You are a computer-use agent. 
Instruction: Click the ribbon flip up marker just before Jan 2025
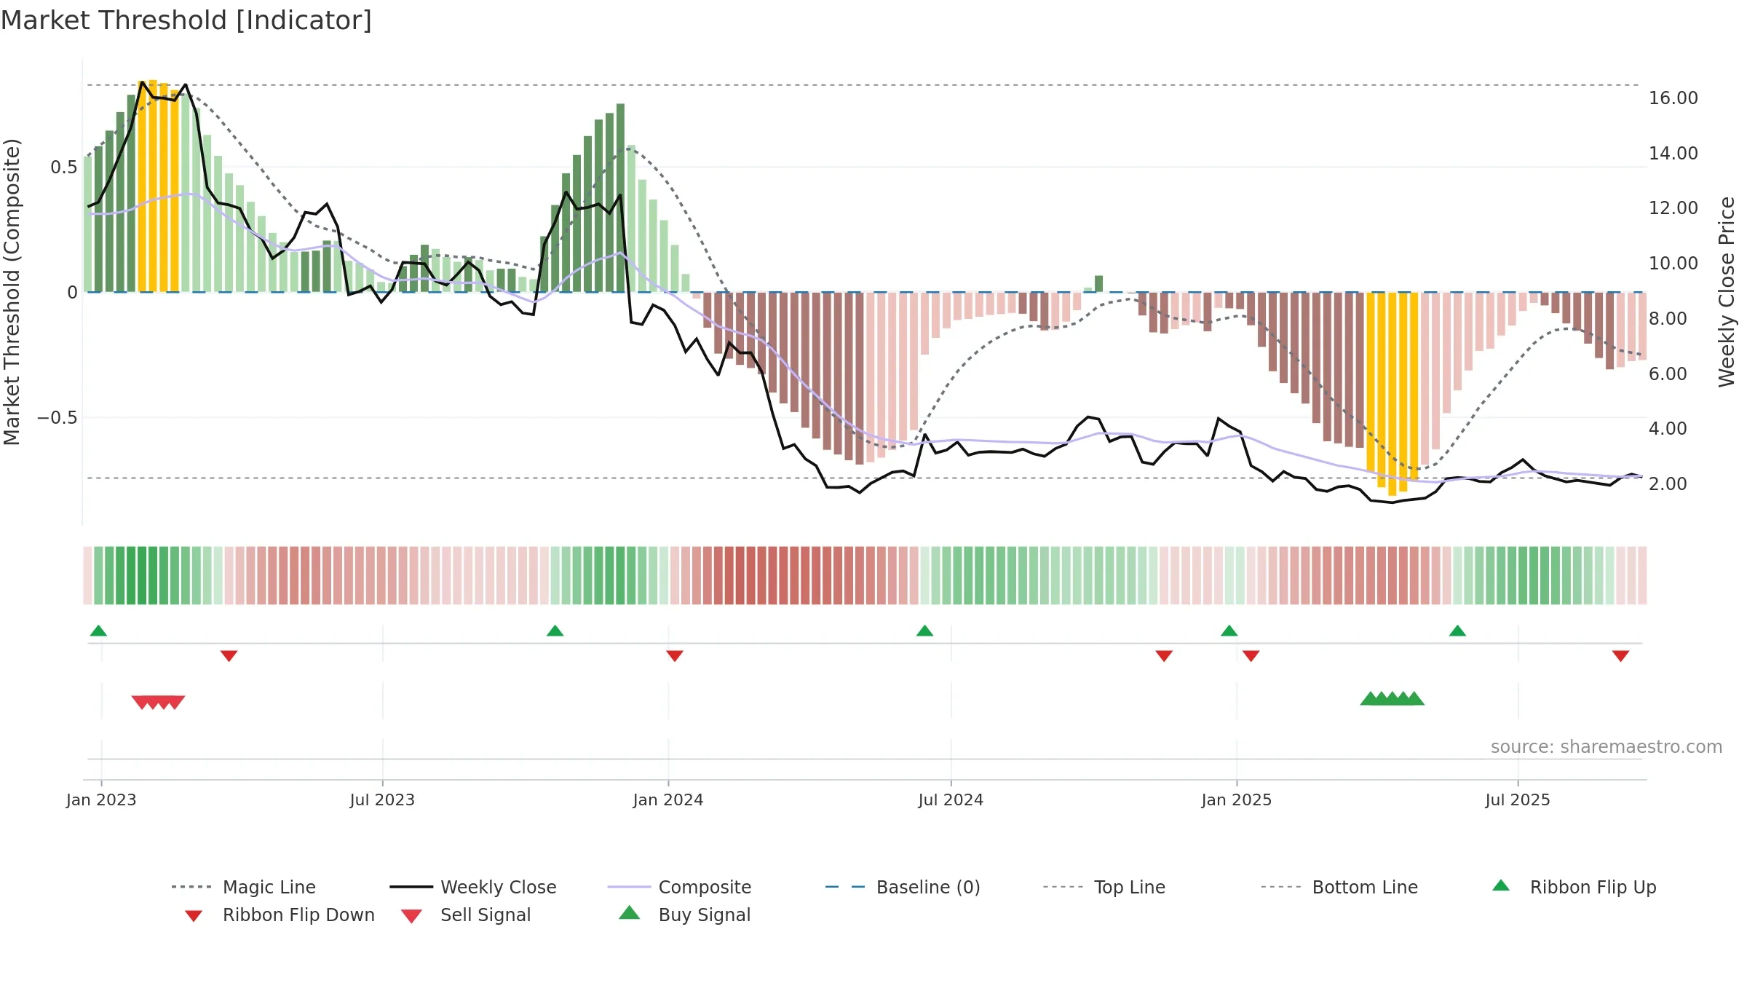[x=1229, y=631]
